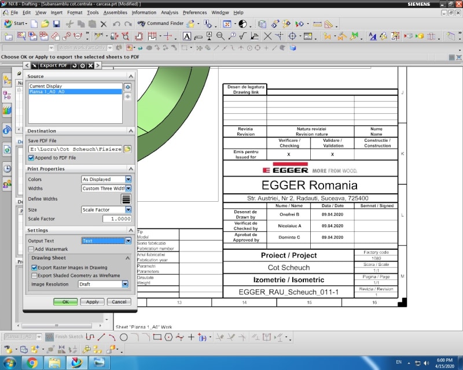Collapse the Print Properties section
This screenshot has width=463, height=370.
pos(131,169)
